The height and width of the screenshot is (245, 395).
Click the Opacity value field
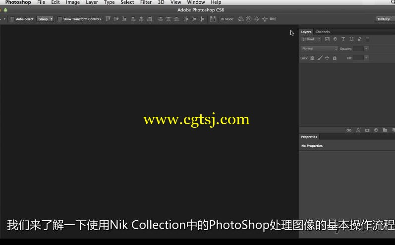(358, 49)
